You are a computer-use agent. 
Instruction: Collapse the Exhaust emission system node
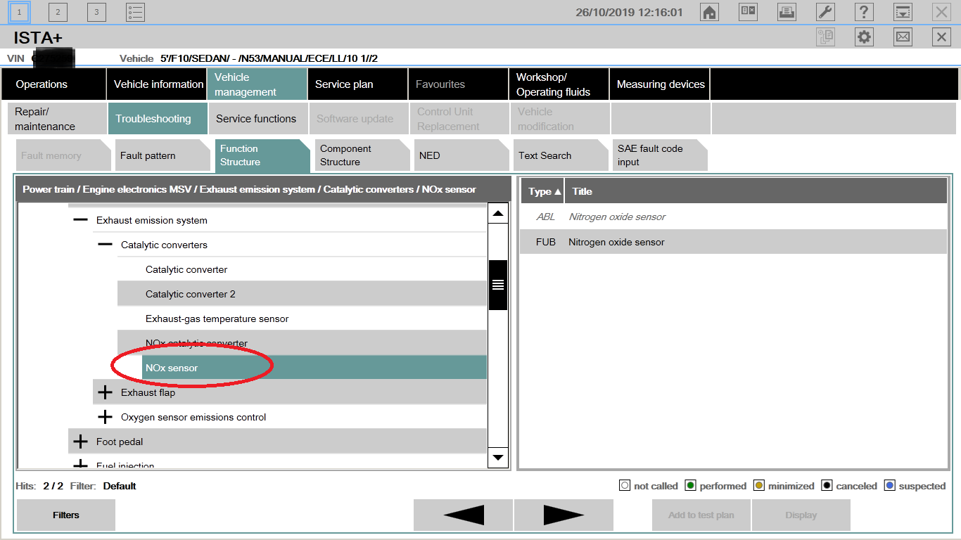click(81, 220)
